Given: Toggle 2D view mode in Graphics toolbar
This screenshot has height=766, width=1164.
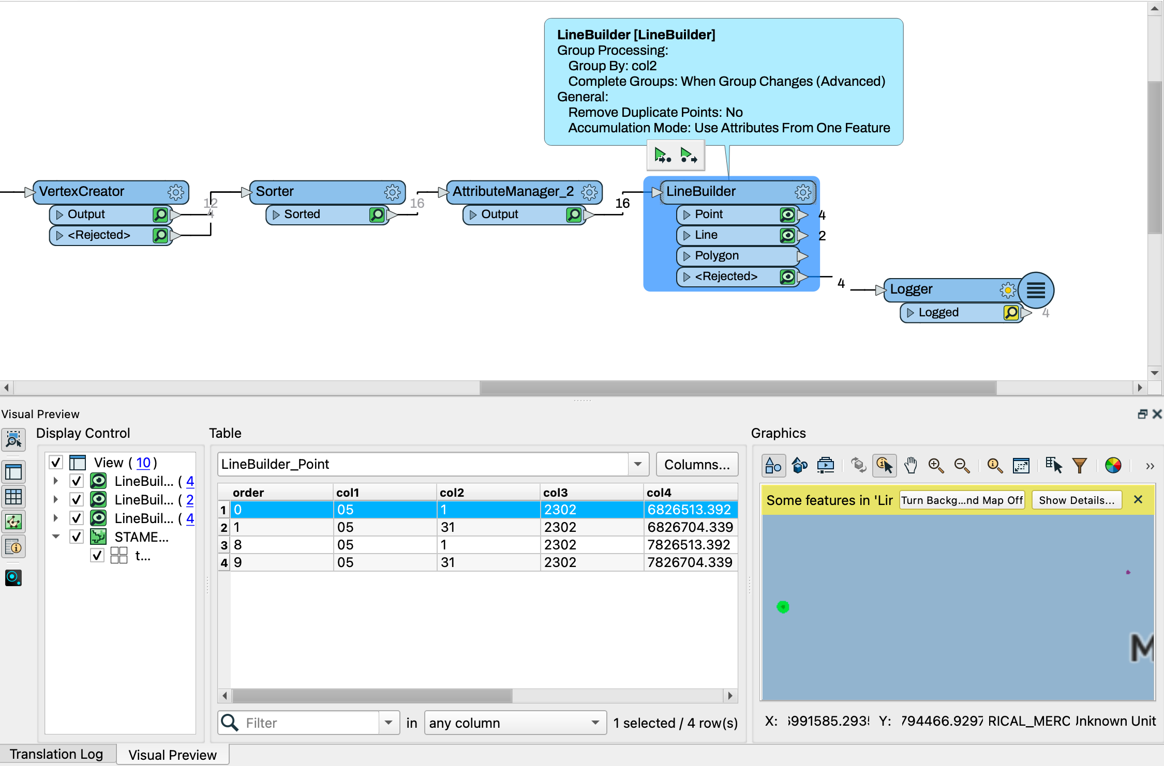Looking at the screenshot, I should click(773, 466).
